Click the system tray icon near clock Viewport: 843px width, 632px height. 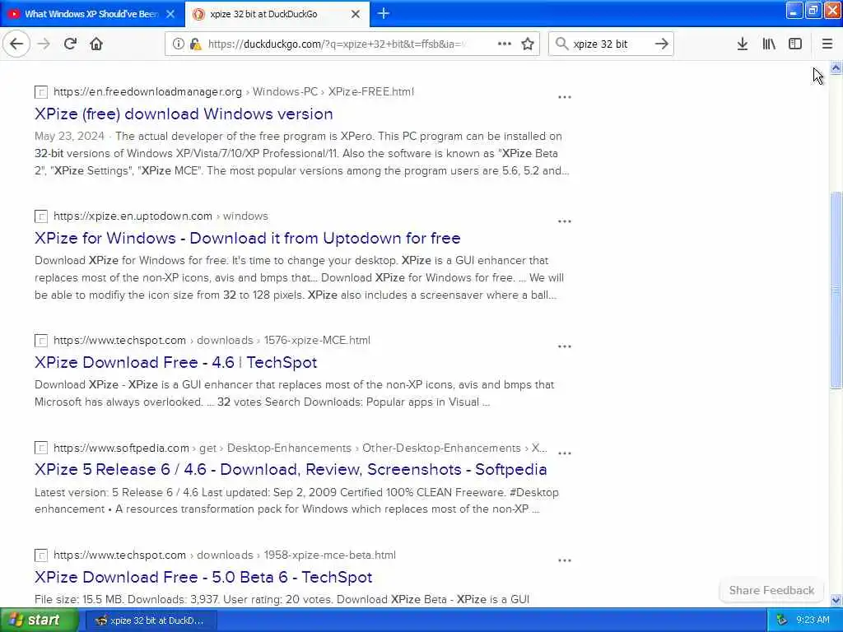point(782,620)
